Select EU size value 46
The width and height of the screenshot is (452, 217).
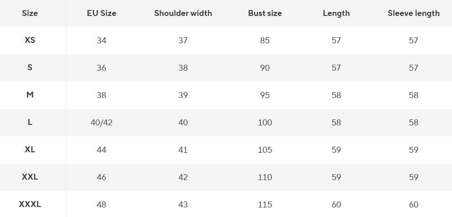click(x=101, y=177)
